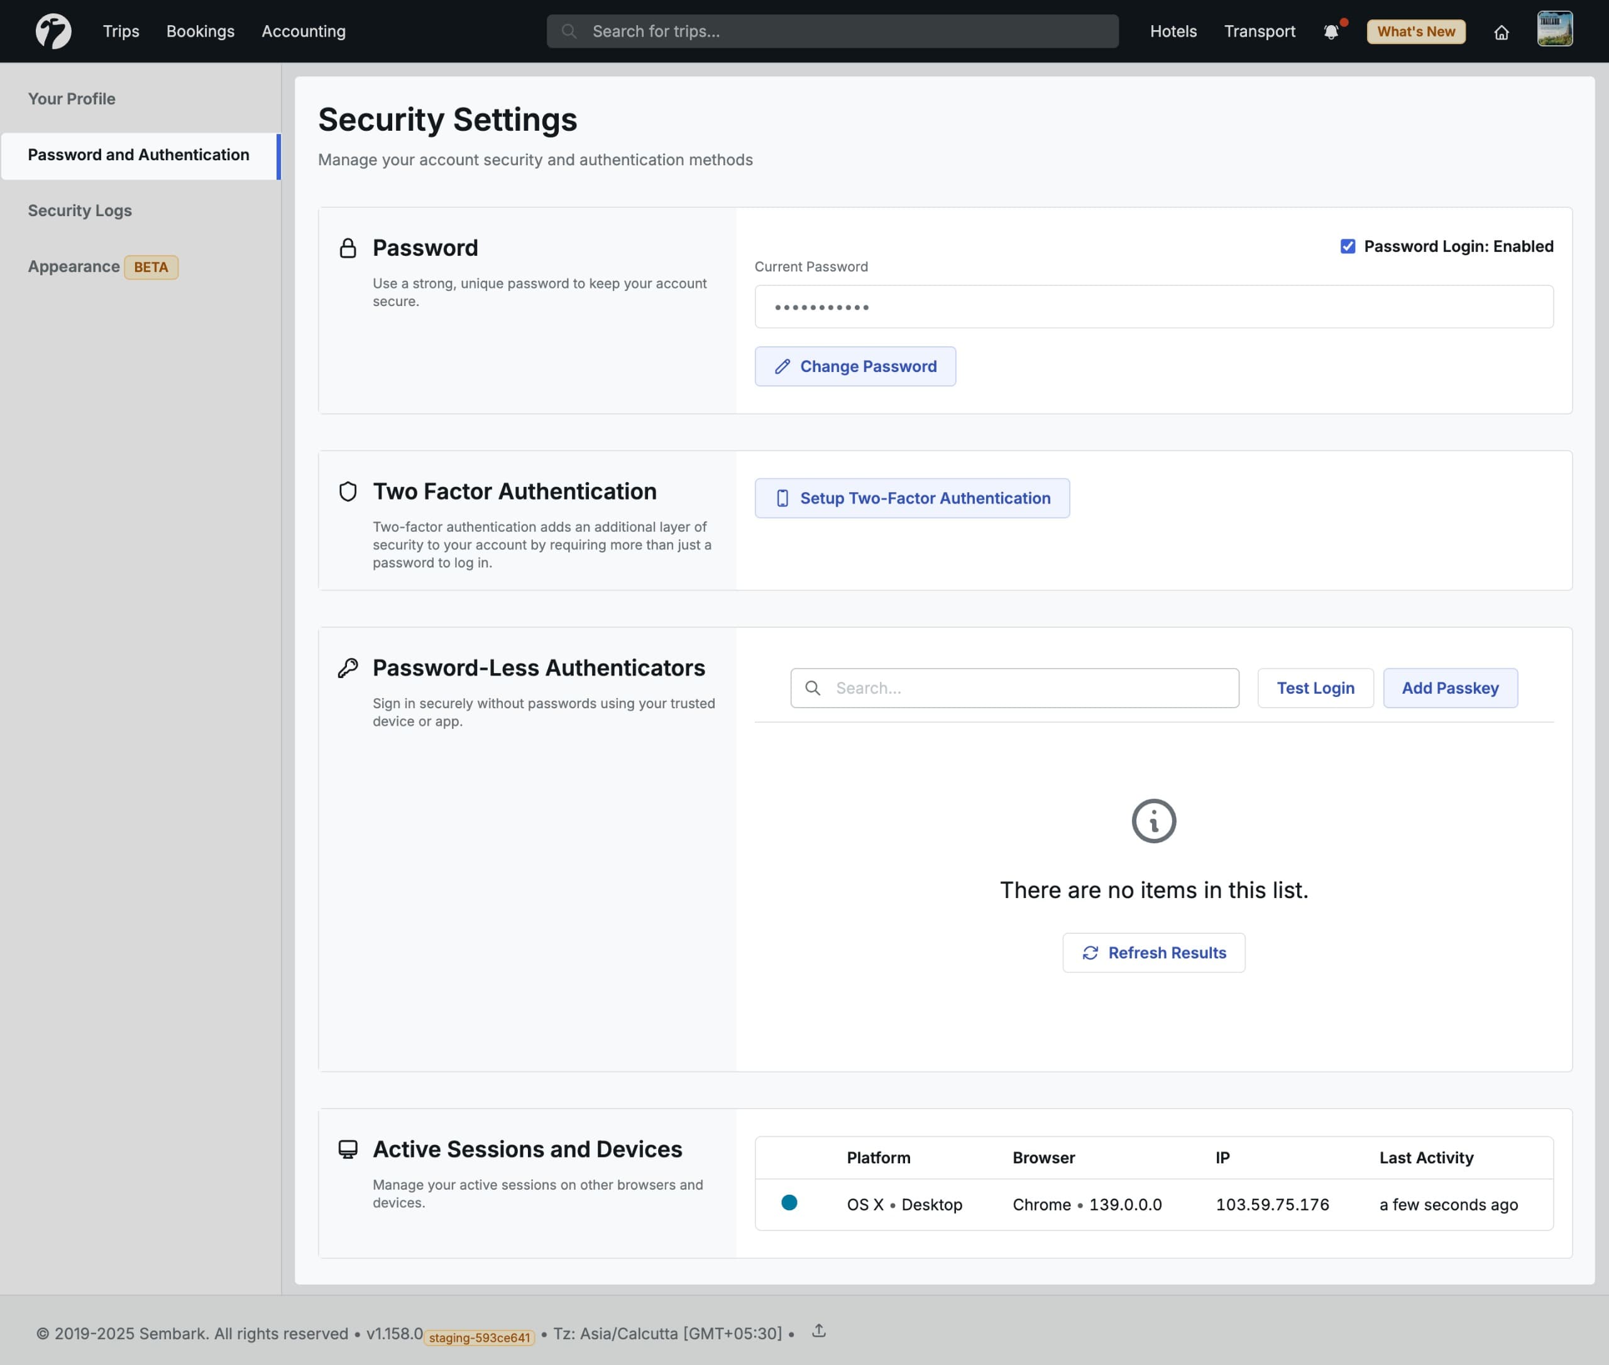The width and height of the screenshot is (1609, 1365).
Task: Go to the Hotels section
Action: 1173,31
